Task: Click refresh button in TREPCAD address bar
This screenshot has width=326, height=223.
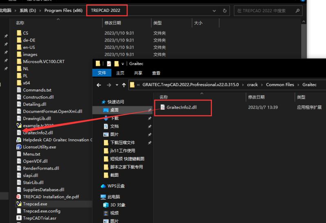Action: pyautogui.click(x=225, y=11)
